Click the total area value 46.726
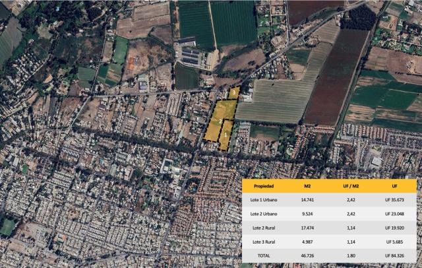 tap(307, 254)
